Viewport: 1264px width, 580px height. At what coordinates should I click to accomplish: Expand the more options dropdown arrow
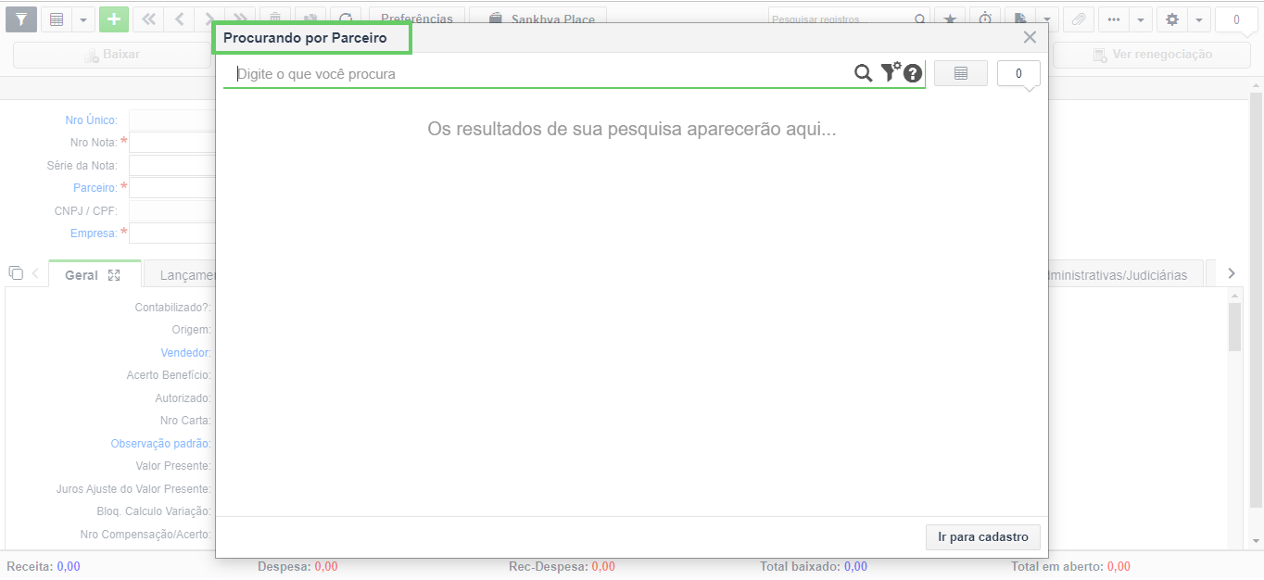1140,19
